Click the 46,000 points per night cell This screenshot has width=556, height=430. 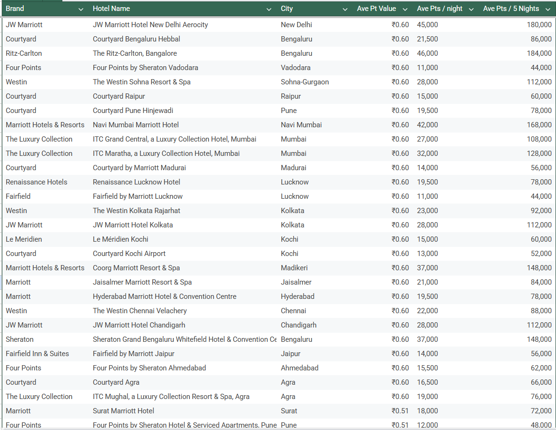447,53
